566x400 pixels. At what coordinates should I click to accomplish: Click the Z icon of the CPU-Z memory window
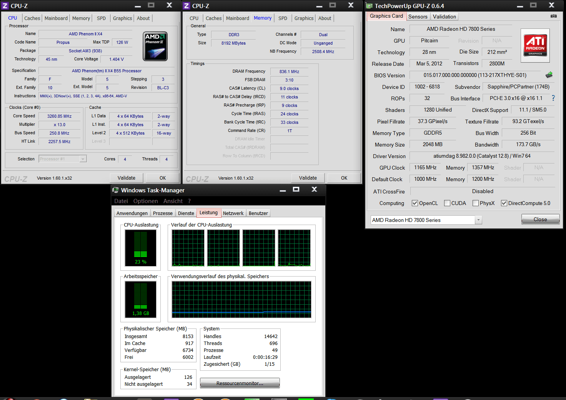pos(186,6)
